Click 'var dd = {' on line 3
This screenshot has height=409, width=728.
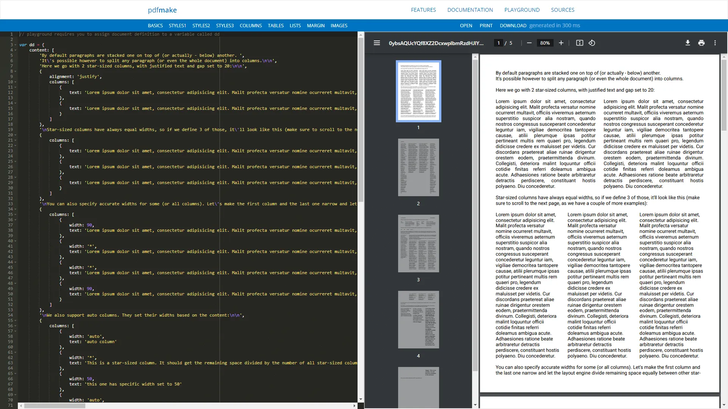32,45
